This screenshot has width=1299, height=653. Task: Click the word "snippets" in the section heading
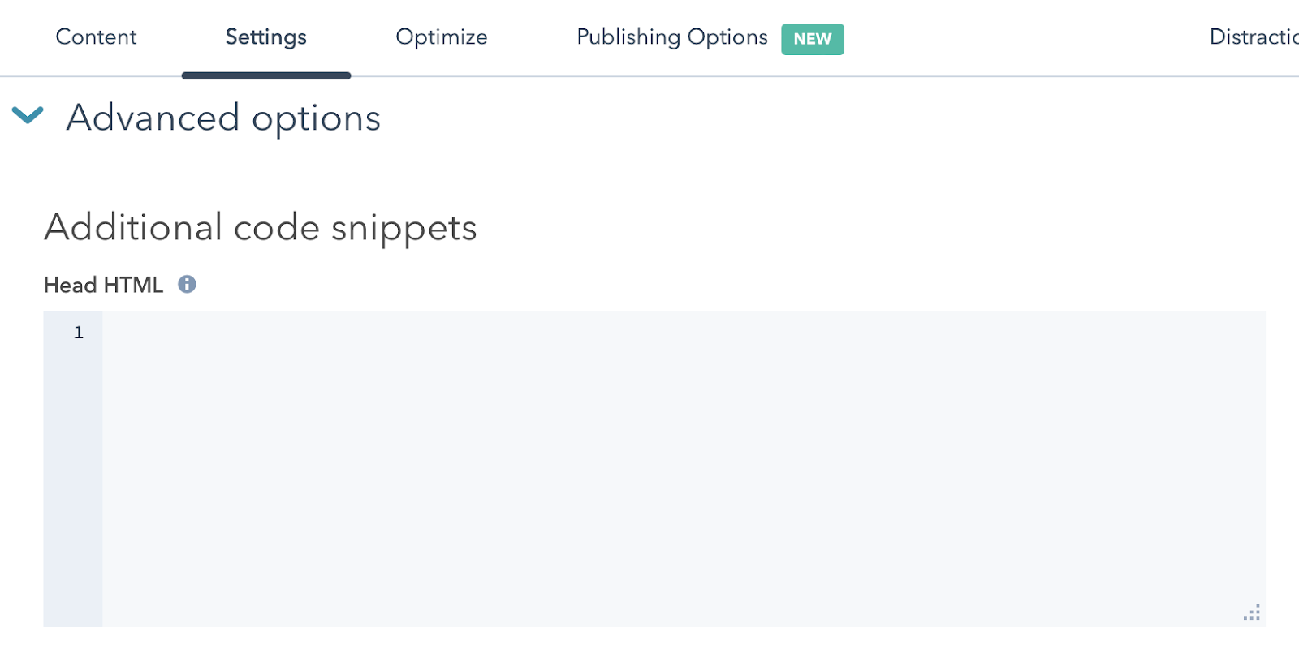(x=404, y=229)
